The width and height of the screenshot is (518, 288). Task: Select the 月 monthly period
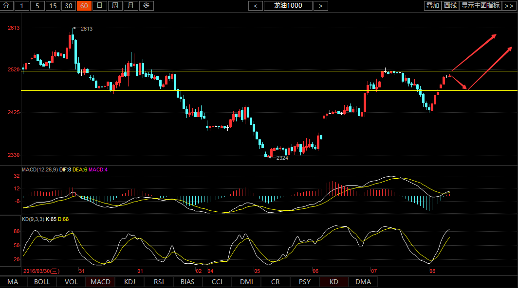[130, 6]
